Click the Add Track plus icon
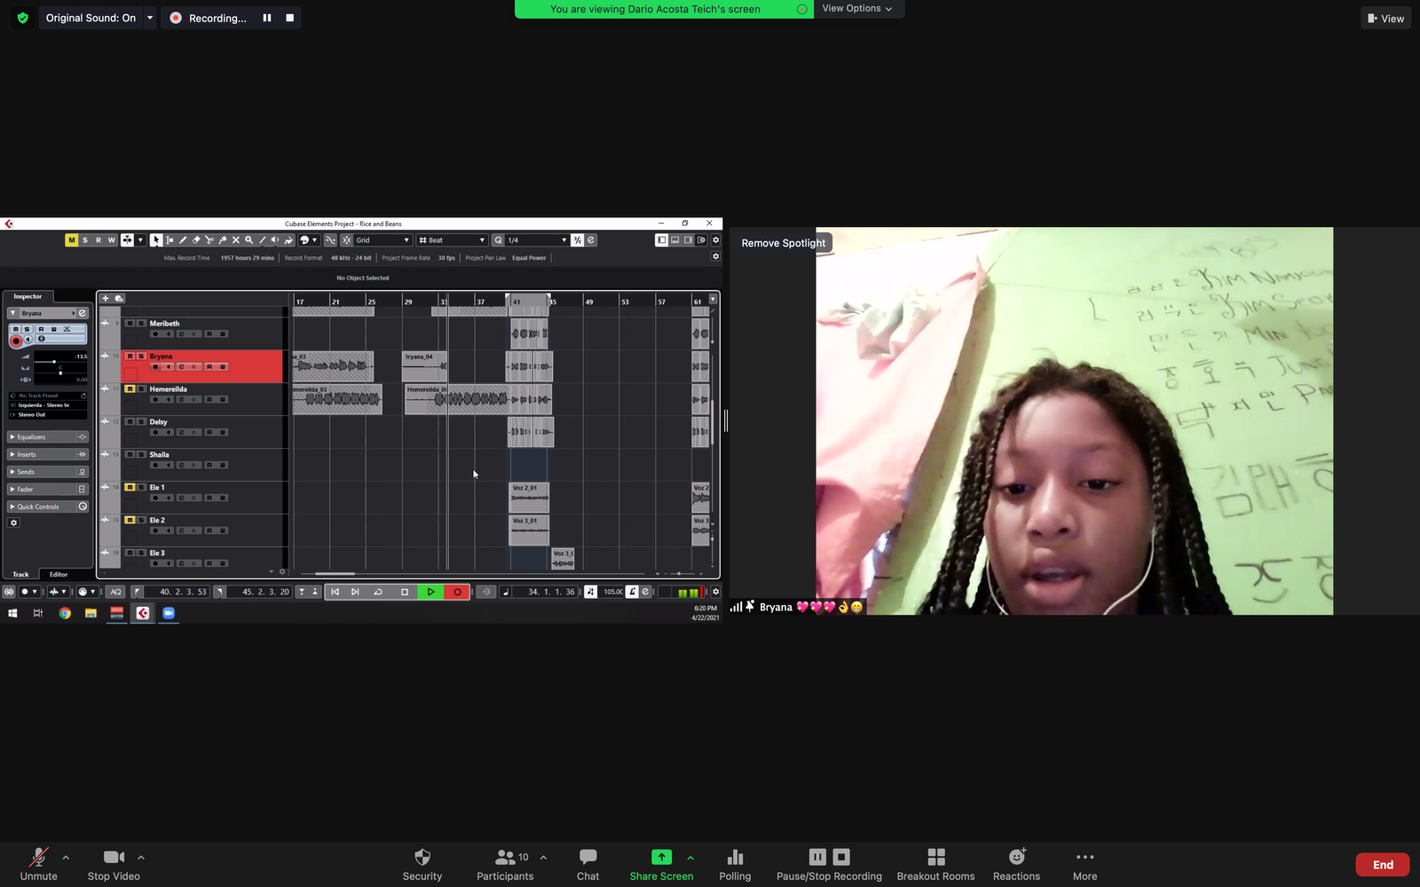Screen dimensions: 1420x887 (106, 299)
